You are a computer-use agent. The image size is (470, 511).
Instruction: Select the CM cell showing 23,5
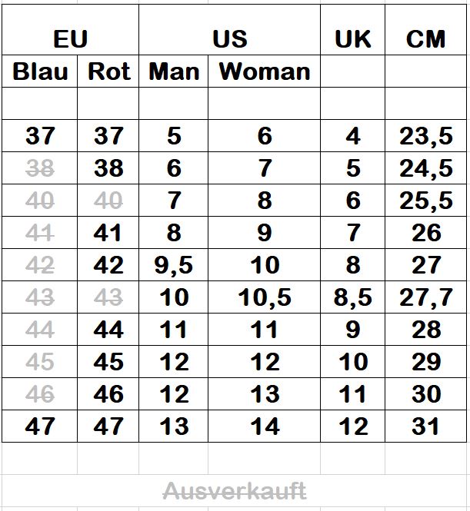point(425,136)
